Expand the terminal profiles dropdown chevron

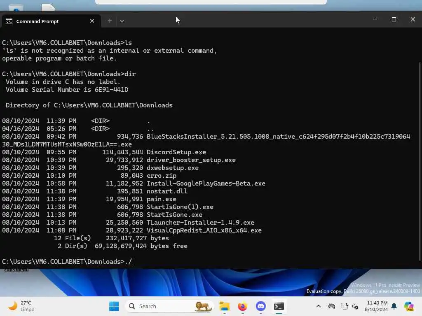(122, 21)
